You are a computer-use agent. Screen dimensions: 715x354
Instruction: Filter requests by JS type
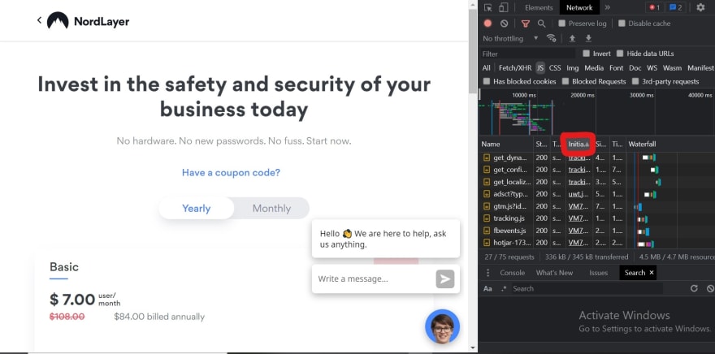(x=540, y=68)
